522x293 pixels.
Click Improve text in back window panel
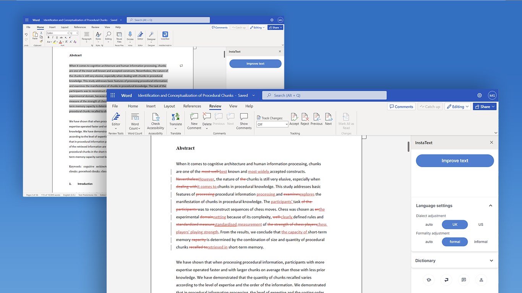click(255, 64)
